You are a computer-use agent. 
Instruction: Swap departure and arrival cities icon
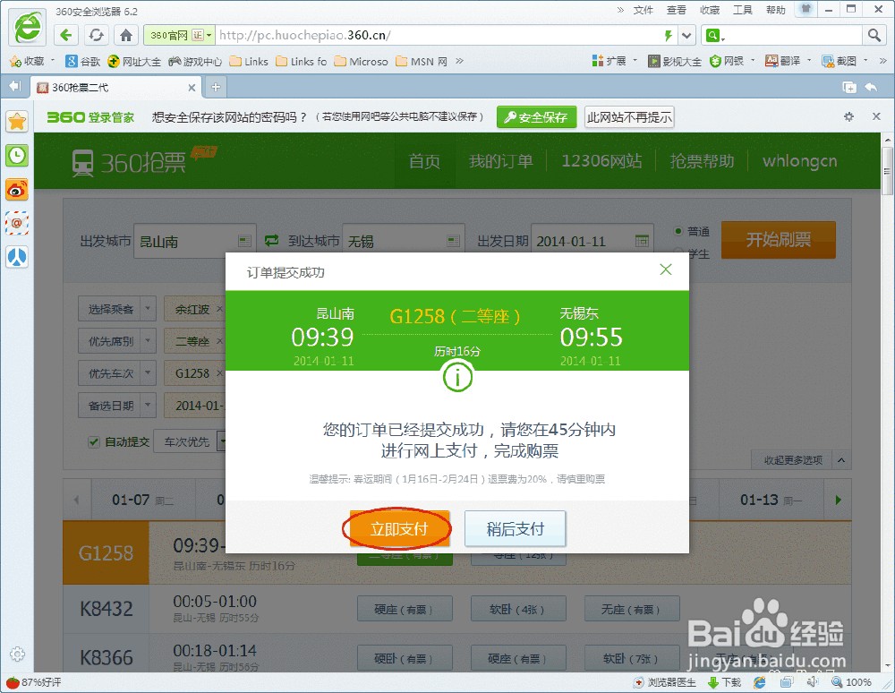pyautogui.click(x=272, y=240)
